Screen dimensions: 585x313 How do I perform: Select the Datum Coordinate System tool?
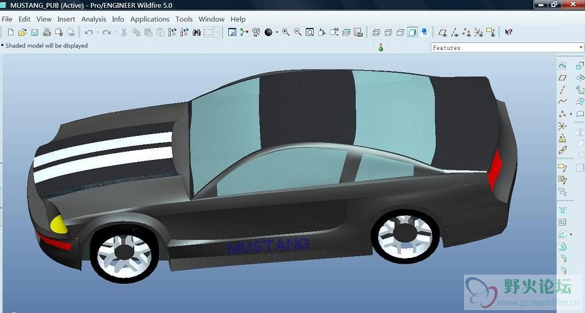pyautogui.click(x=562, y=126)
